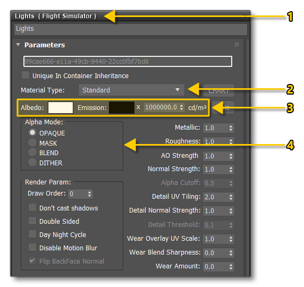
Task: Adjust the Emission intensity spinner arrows
Action: [181, 107]
